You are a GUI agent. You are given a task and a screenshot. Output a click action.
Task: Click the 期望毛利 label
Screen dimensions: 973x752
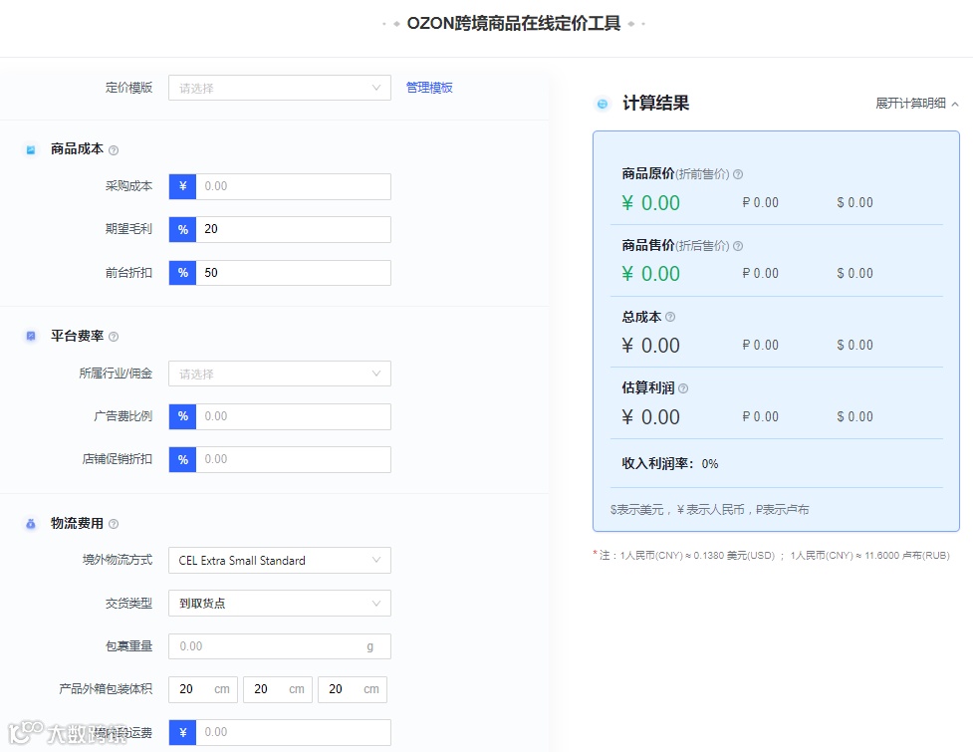click(128, 229)
